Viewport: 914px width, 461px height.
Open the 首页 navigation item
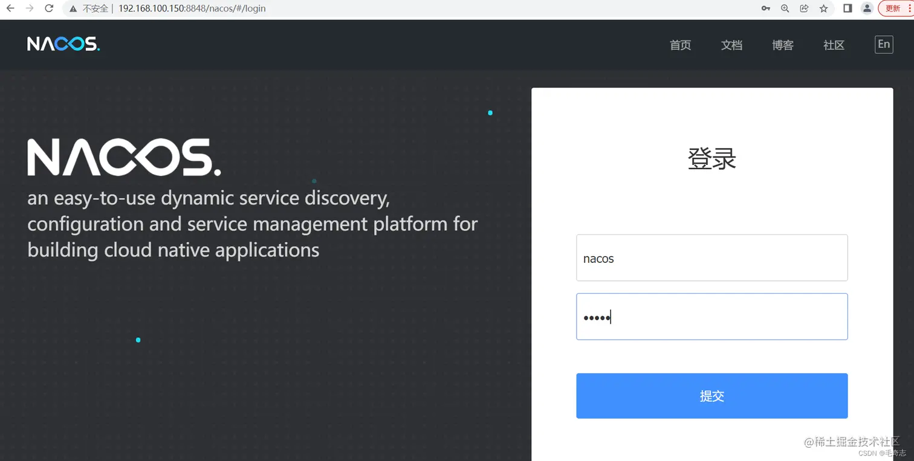pyautogui.click(x=680, y=45)
